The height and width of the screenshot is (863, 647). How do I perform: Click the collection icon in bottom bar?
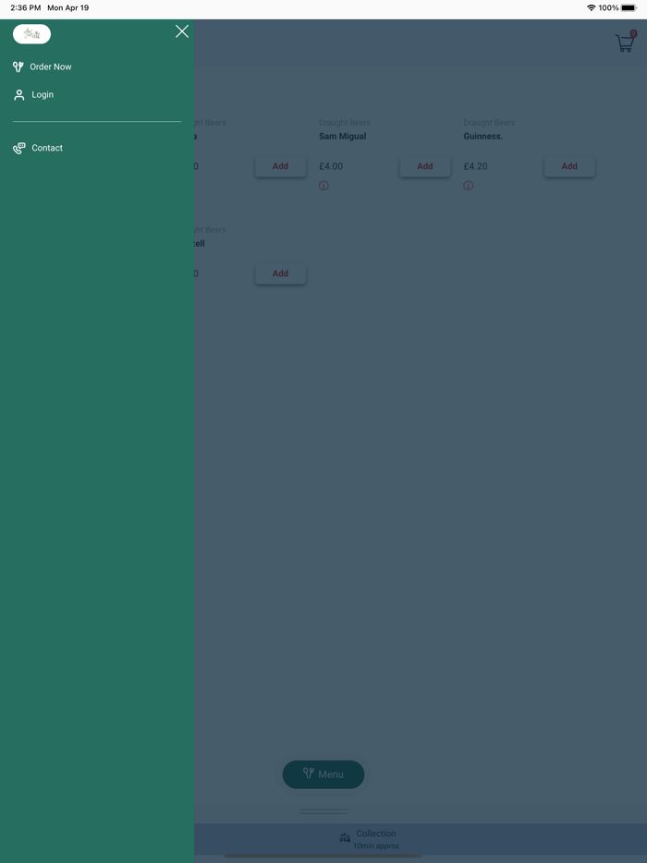click(345, 838)
